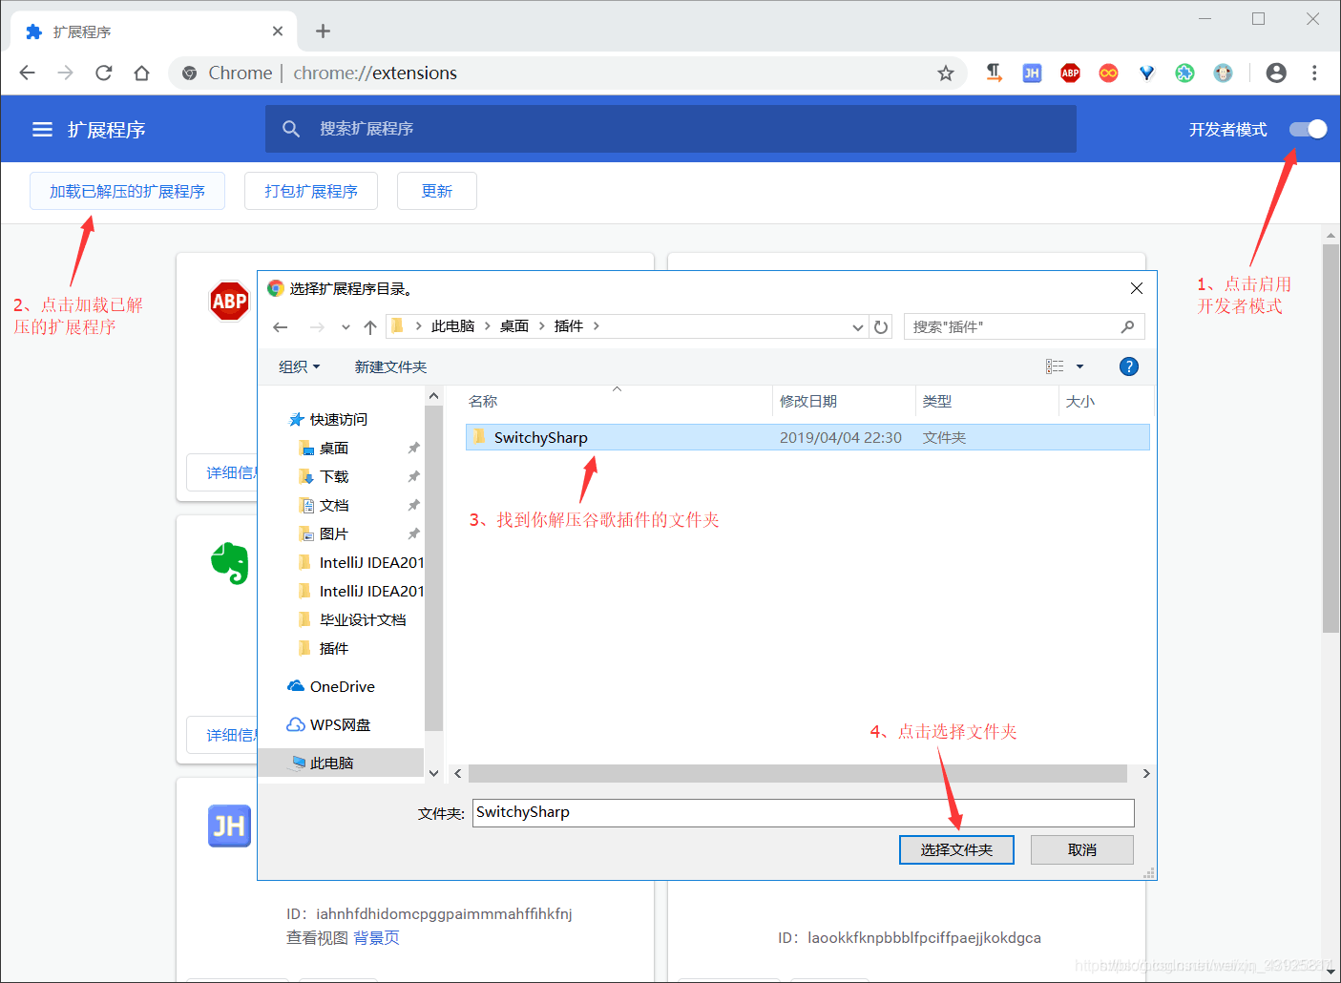Select 桌面 in the path breadcrumb
1341x983 pixels.
pyautogui.click(x=514, y=326)
